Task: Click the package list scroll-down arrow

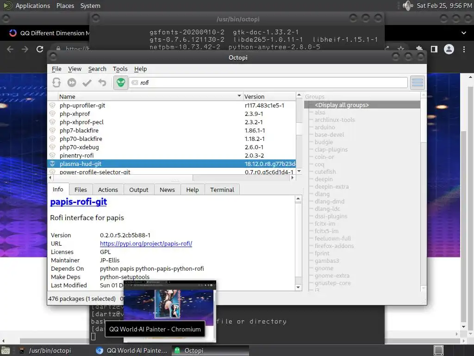Action: point(299,172)
